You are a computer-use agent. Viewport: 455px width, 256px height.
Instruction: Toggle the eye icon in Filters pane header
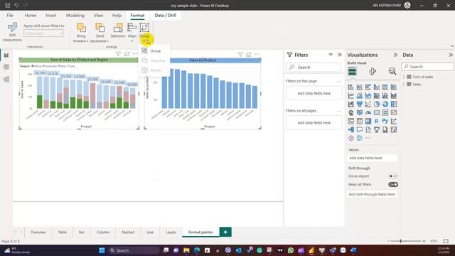(x=331, y=55)
